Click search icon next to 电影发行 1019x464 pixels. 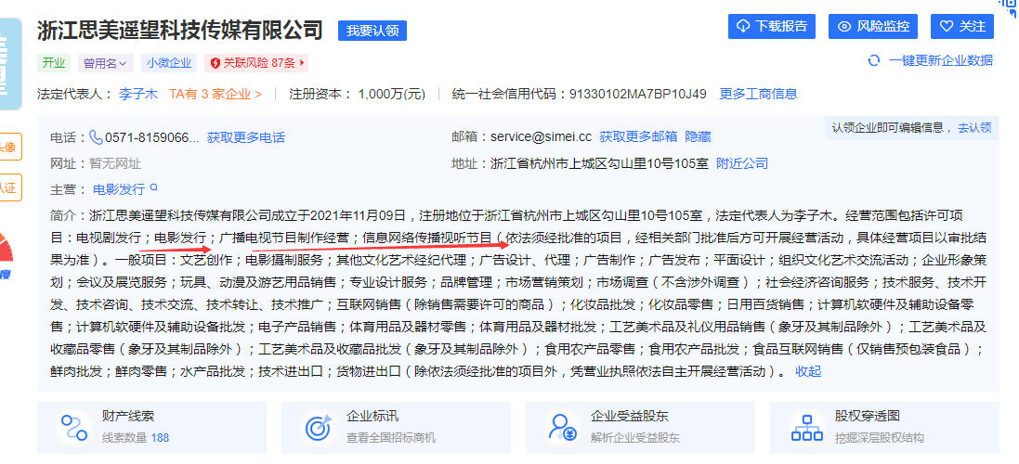click(x=154, y=187)
